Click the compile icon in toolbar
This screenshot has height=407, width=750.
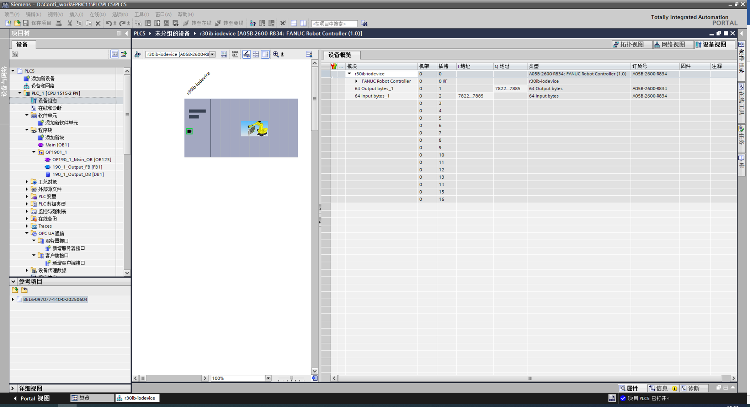(138, 23)
